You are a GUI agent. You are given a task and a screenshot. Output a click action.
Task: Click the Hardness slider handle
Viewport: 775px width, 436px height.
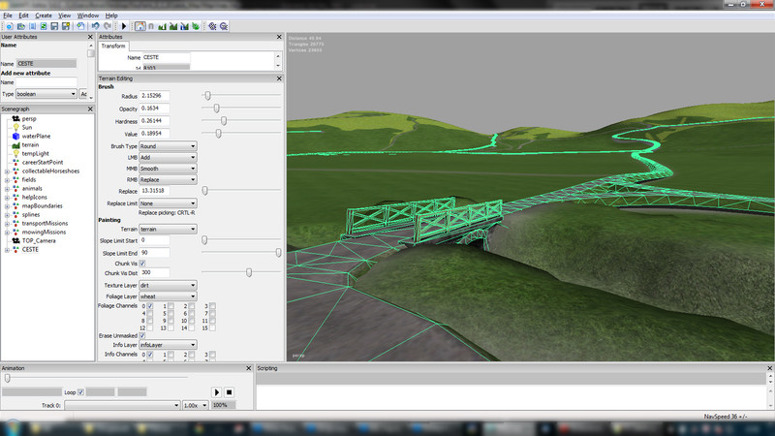click(x=224, y=120)
